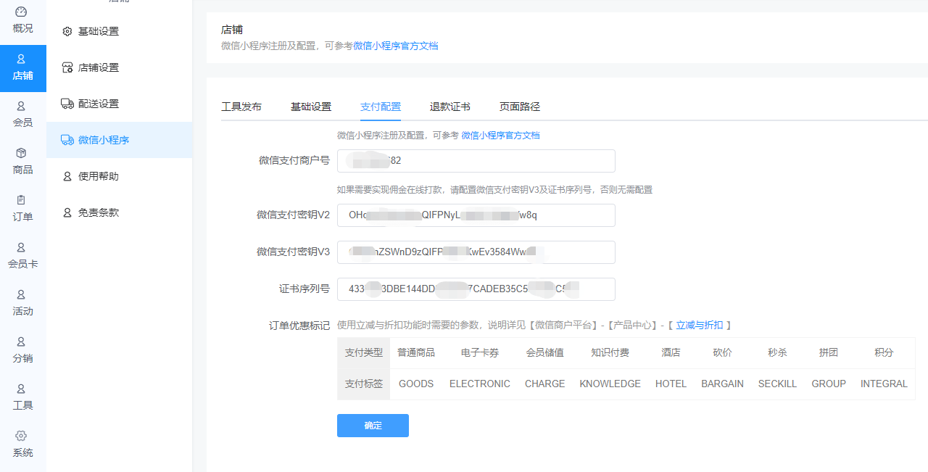Image resolution: width=928 pixels, height=472 pixels.
Task: Open the 会员卡 membership card icon
Action: tap(21, 247)
